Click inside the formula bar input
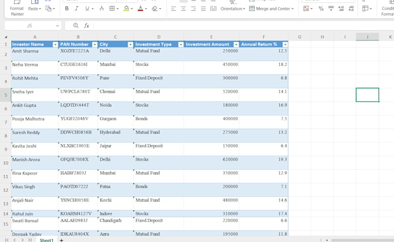 [244, 25]
